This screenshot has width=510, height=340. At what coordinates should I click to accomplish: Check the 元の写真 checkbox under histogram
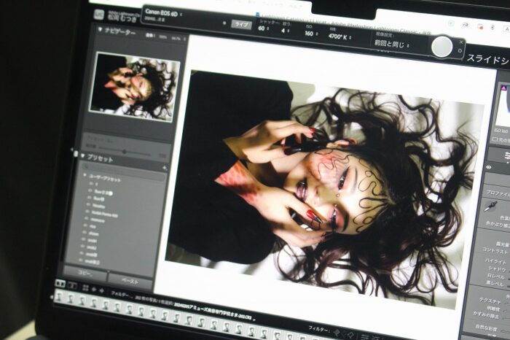point(495,139)
